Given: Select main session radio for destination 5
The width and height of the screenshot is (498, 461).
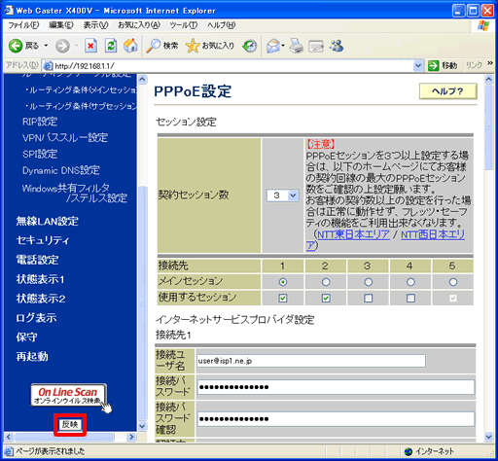Looking at the screenshot, I should (453, 282).
